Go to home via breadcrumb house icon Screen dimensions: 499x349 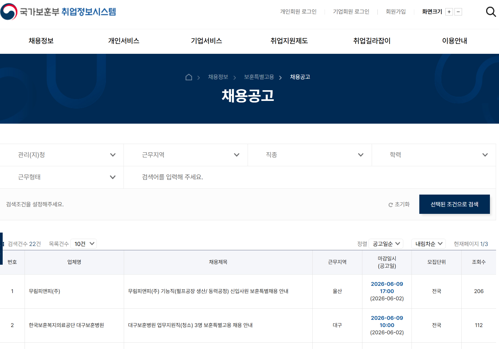click(x=189, y=77)
